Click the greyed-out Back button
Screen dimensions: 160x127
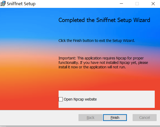[x=90, y=118]
